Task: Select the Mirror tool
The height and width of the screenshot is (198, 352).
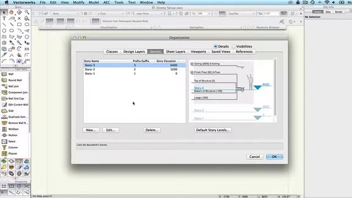Action: (x=27, y=49)
